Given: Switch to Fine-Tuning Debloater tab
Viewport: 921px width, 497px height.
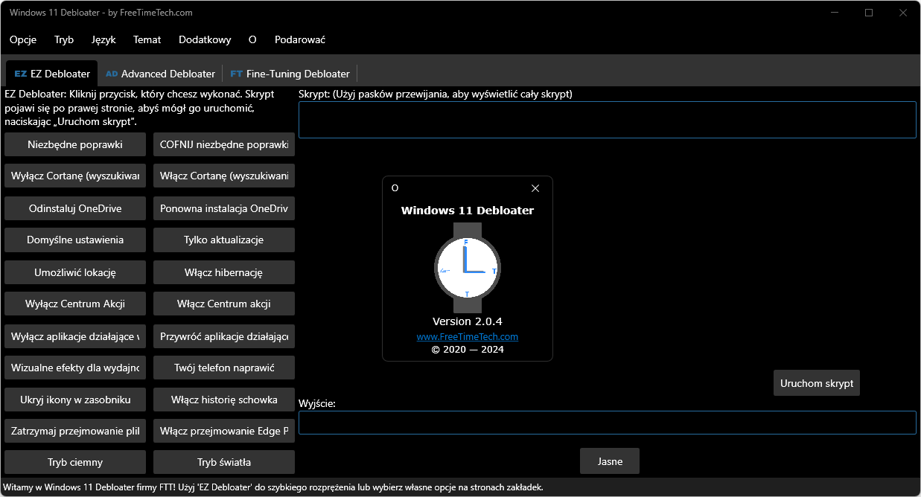Looking at the screenshot, I should click(290, 74).
